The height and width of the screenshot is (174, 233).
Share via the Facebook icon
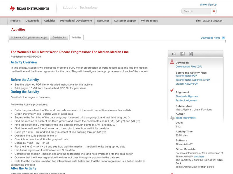pyautogui.click(x=182, y=54)
